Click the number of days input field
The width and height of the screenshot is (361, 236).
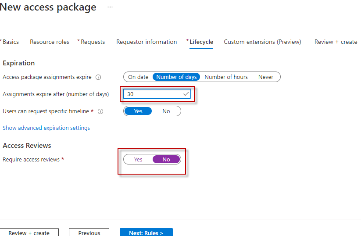click(x=154, y=94)
